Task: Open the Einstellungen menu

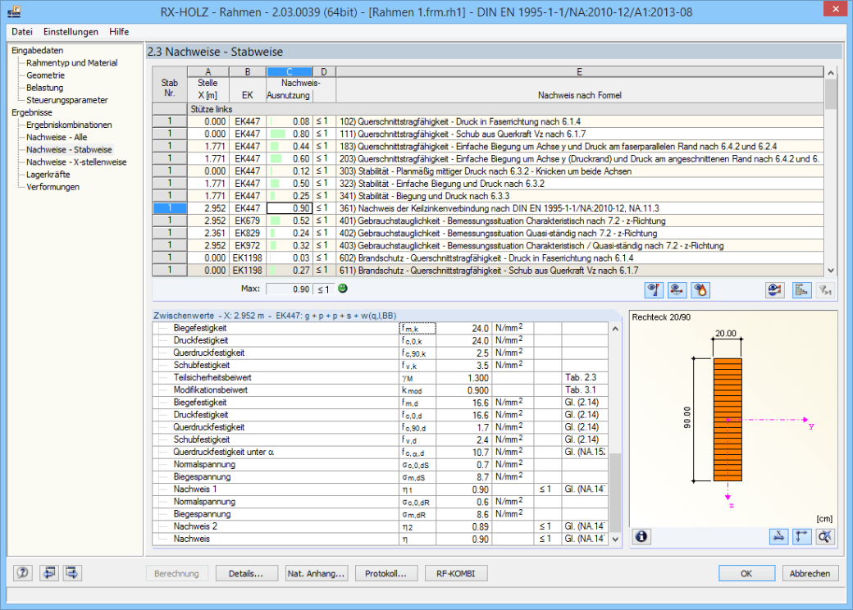Action: 71,31
